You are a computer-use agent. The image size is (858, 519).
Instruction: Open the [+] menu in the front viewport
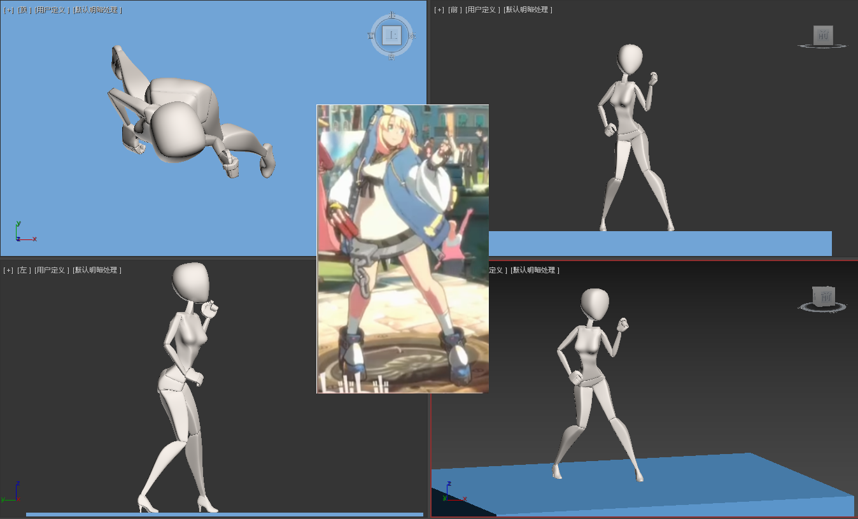(x=439, y=10)
